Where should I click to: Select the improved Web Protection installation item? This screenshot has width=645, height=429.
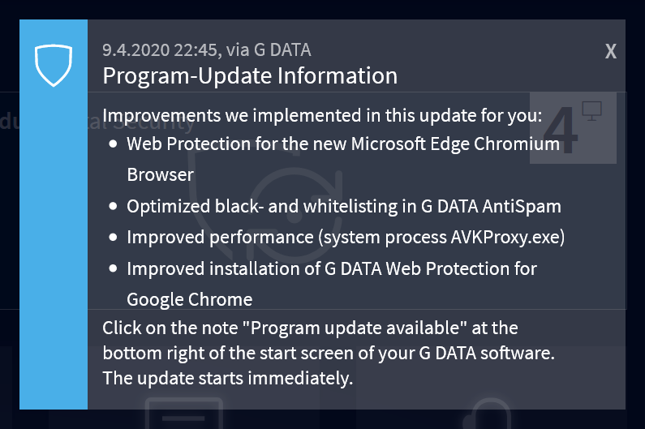(332, 268)
